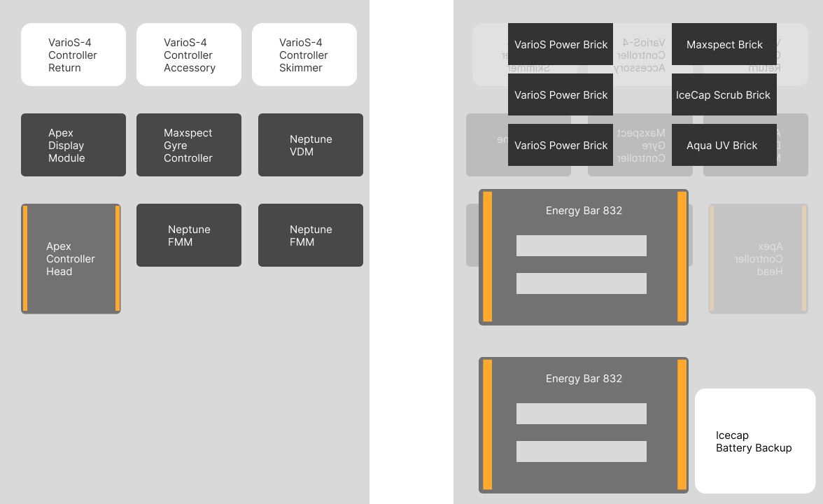Click the VarioS-4 Controller Accessory block

(x=189, y=55)
